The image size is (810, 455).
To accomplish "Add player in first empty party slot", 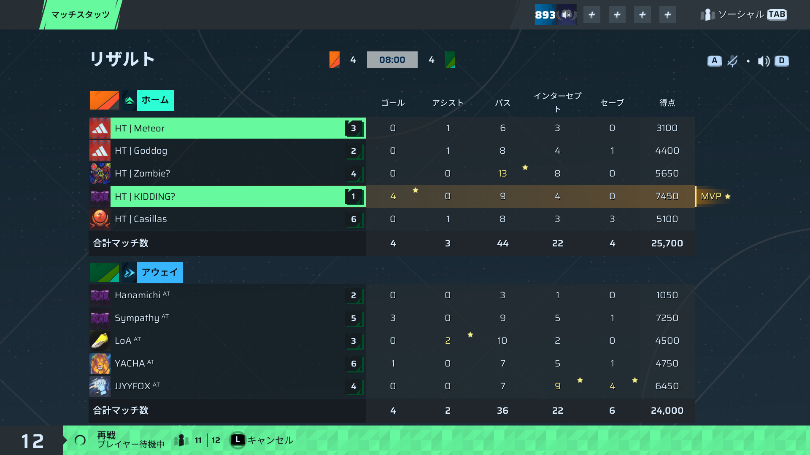I will coord(592,15).
